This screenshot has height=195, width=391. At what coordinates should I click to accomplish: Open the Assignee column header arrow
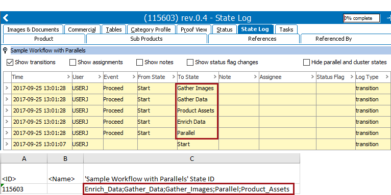tap(312, 77)
